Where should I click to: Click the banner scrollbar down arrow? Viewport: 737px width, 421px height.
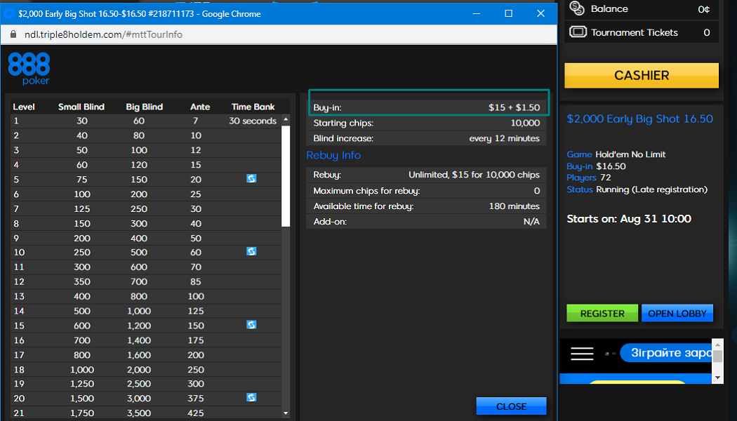[717, 377]
